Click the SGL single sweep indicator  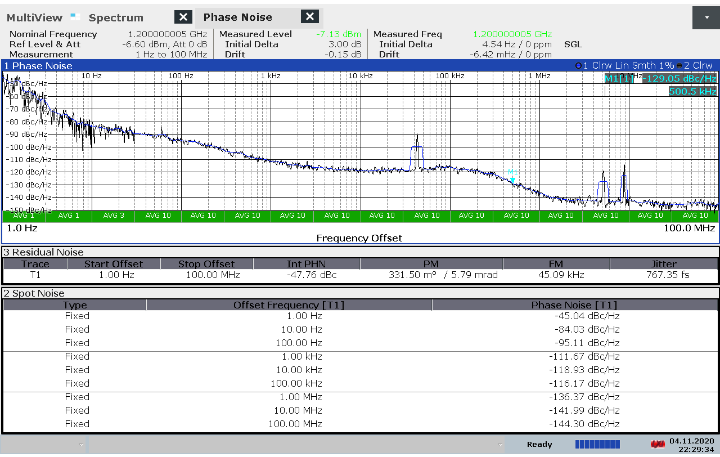573,44
